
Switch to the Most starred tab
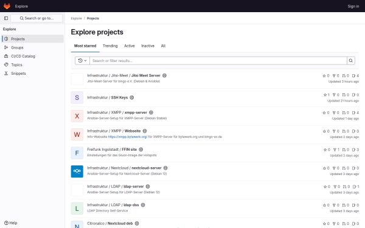(85, 46)
